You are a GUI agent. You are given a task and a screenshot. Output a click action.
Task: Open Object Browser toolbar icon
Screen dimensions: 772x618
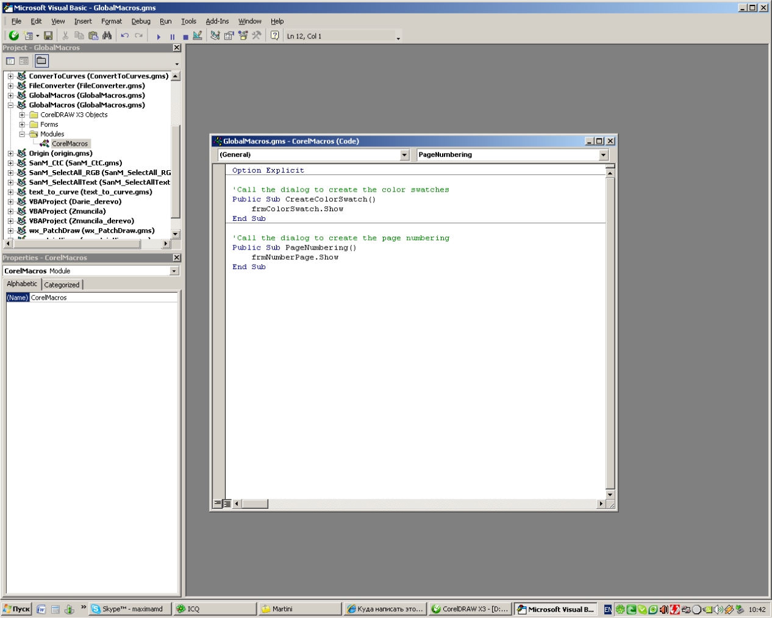[243, 36]
